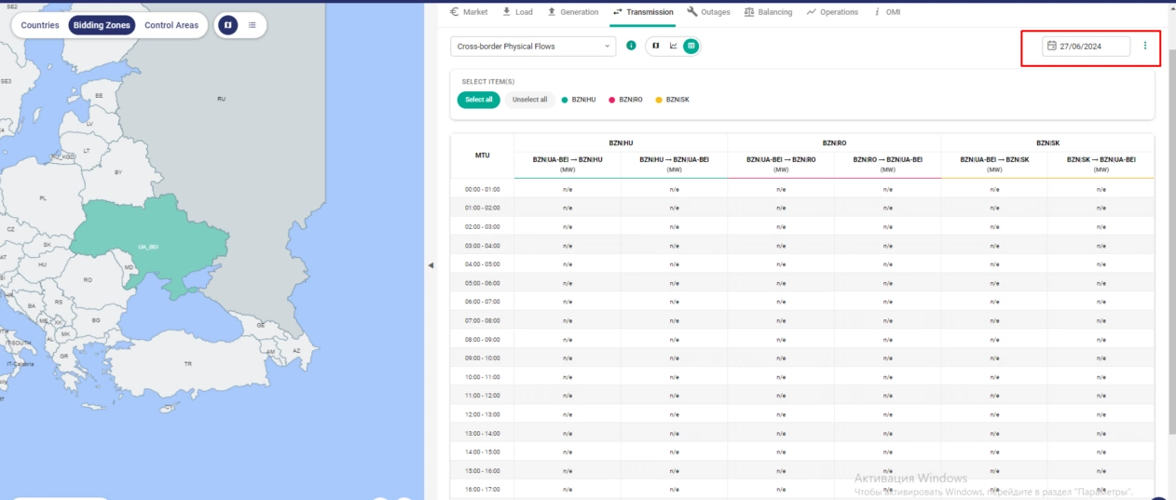
Task: Select the RO zone on the map
Action: (88, 279)
